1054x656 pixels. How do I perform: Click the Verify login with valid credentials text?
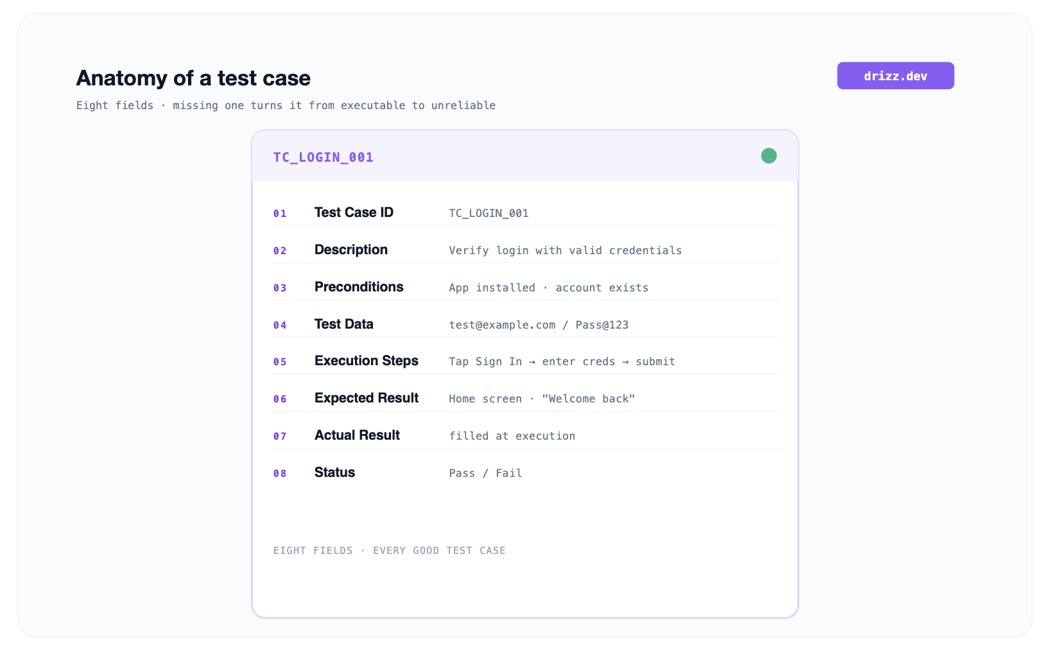tap(565, 250)
